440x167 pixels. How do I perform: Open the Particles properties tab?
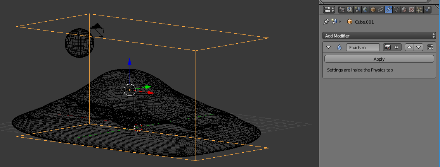coord(419,9)
